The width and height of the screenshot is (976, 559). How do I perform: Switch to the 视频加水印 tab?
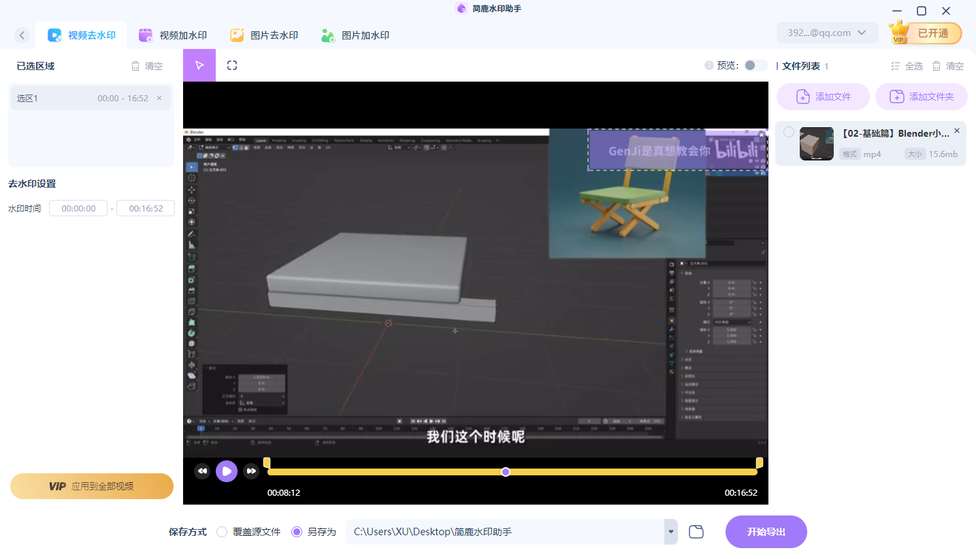pyautogui.click(x=173, y=35)
